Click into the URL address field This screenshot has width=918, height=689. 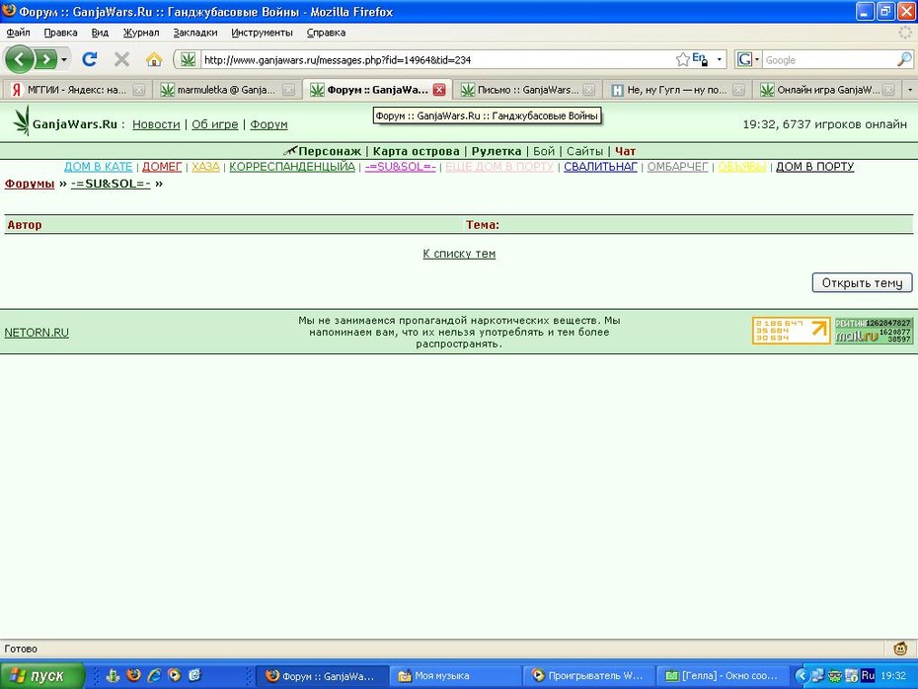pos(436,59)
